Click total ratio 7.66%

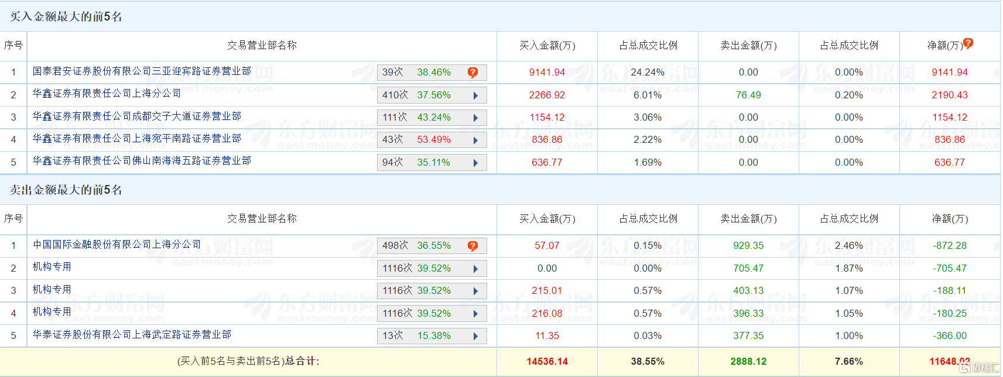[849, 361]
